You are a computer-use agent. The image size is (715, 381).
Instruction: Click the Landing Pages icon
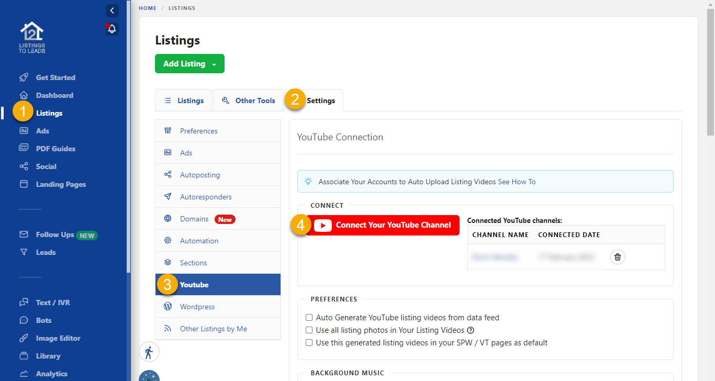pos(24,184)
